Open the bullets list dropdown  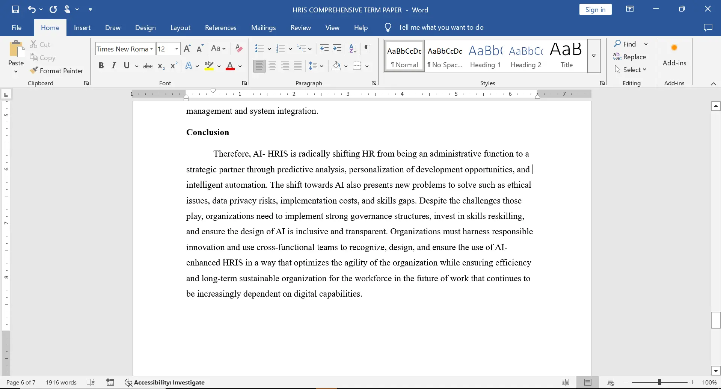[x=269, y=49]
